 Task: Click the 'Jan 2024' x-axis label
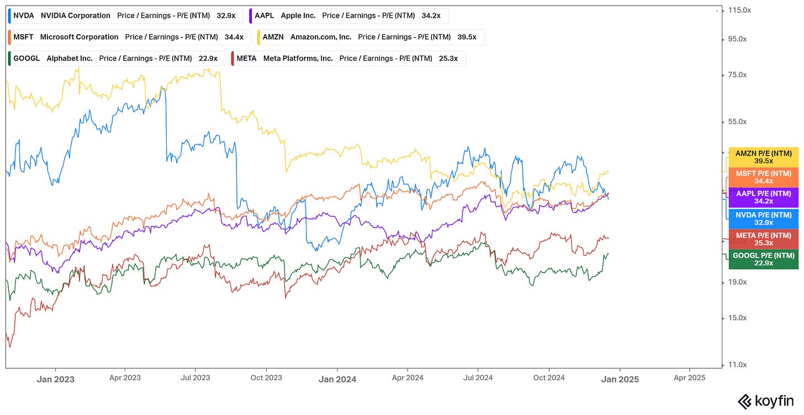[x=337, y=379]
